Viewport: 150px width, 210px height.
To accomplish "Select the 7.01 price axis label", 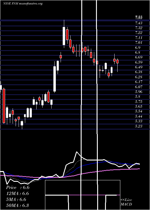I will (x=139, y=43).
